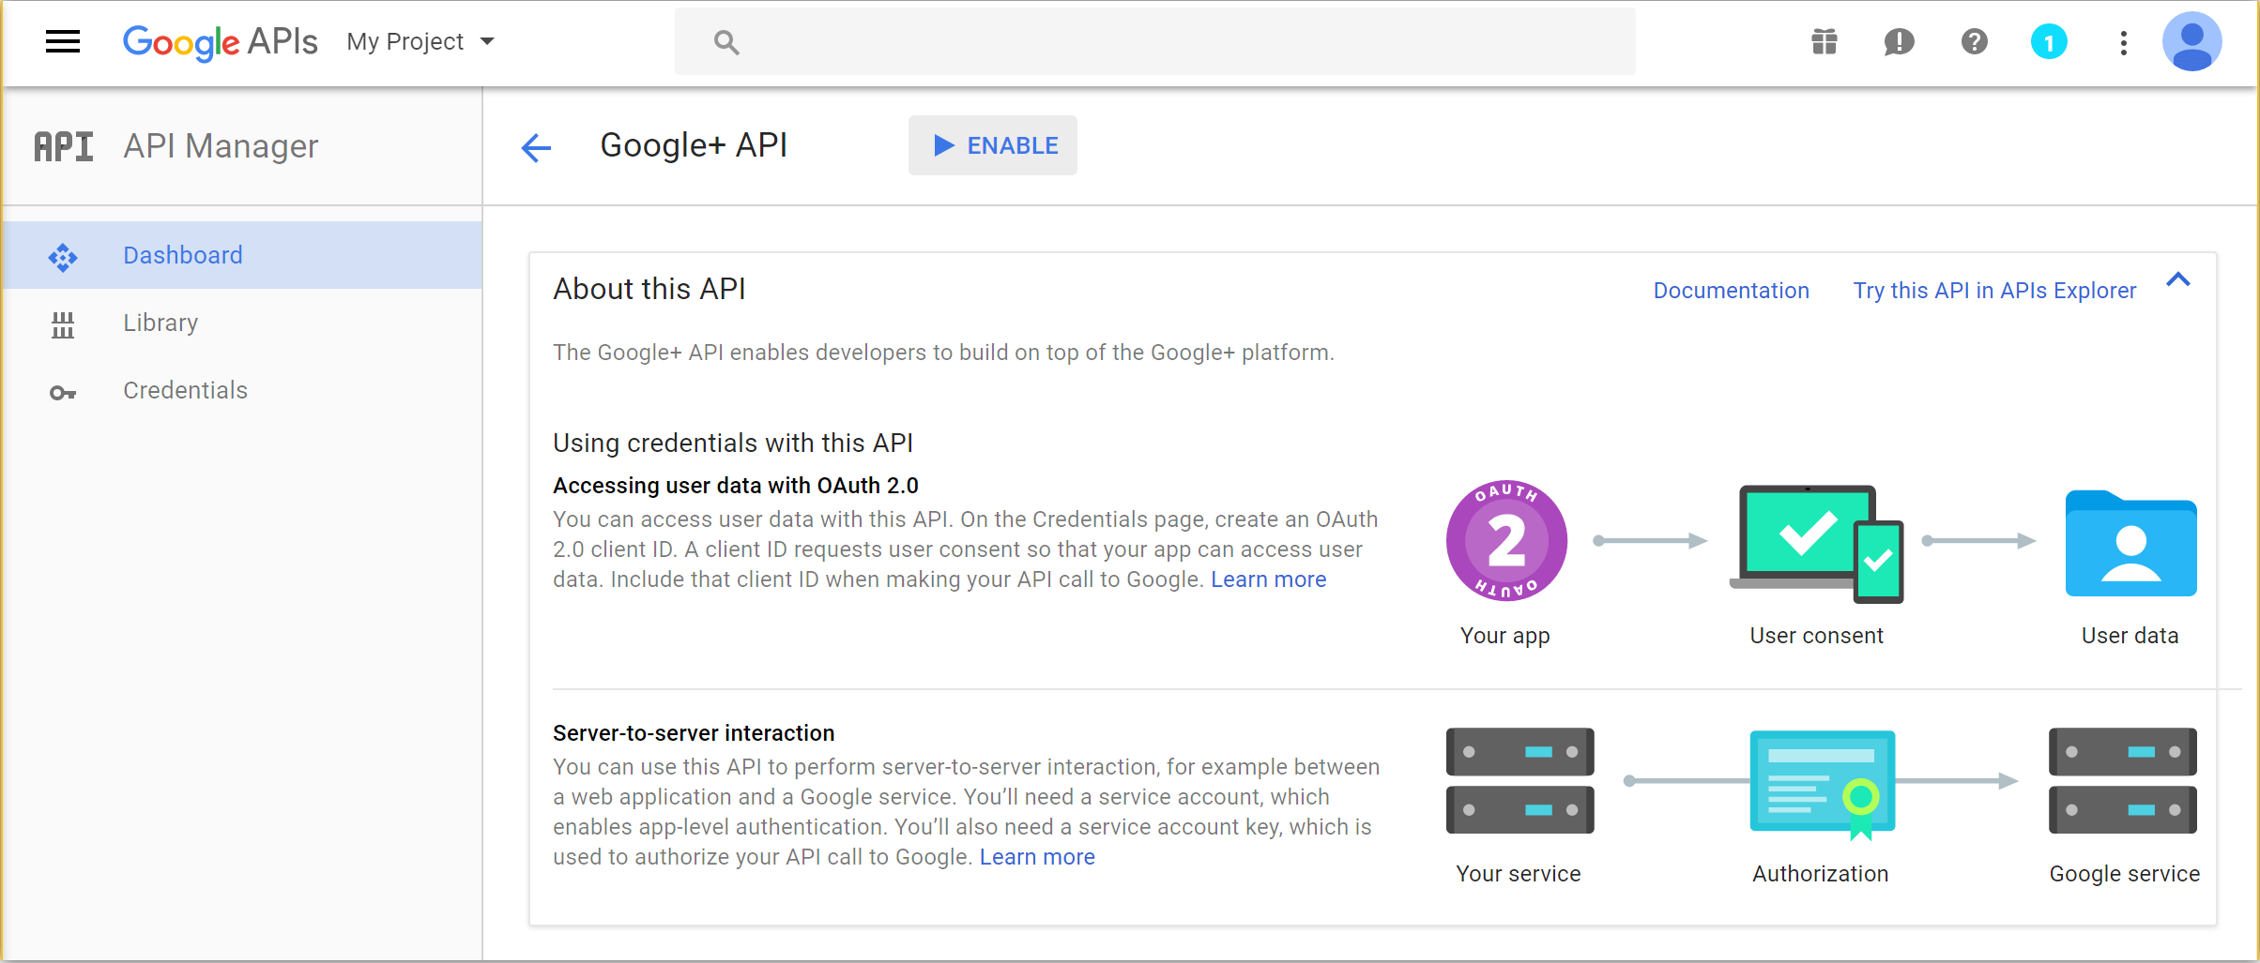This screenshot has width=2260, height=963.
Task: Open the Documentation link
Action: pyautogui.click(x=1731, y=291)
